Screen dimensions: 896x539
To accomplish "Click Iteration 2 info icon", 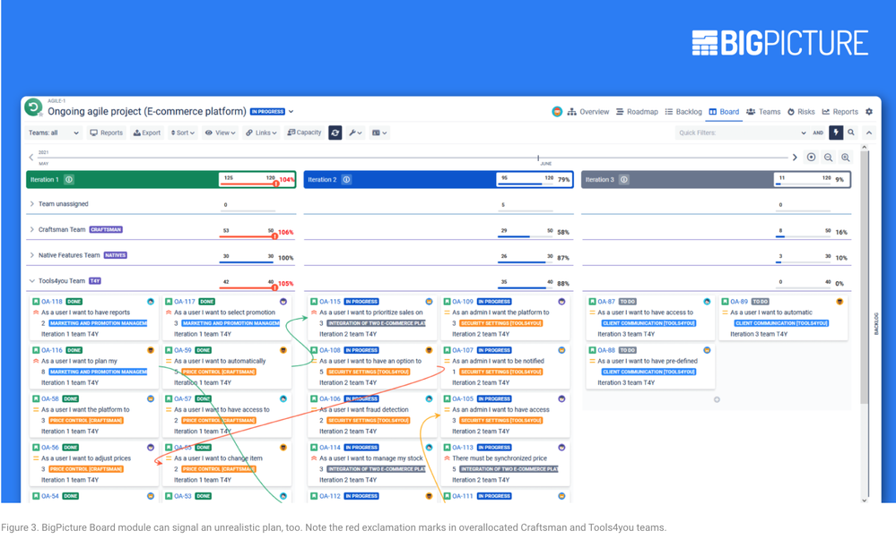I will [346, 180].
